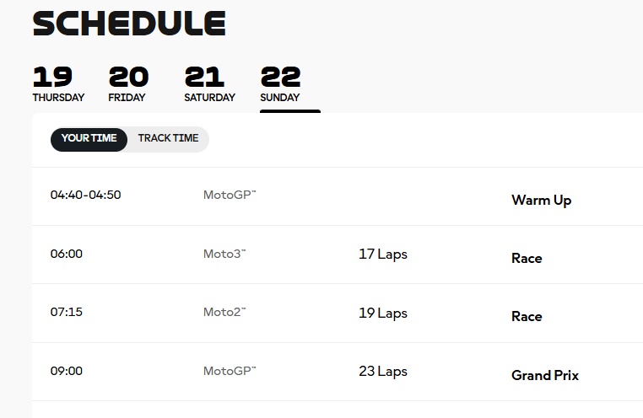
Task: Click the 19 Laps text
Action: tap(382, 313)
